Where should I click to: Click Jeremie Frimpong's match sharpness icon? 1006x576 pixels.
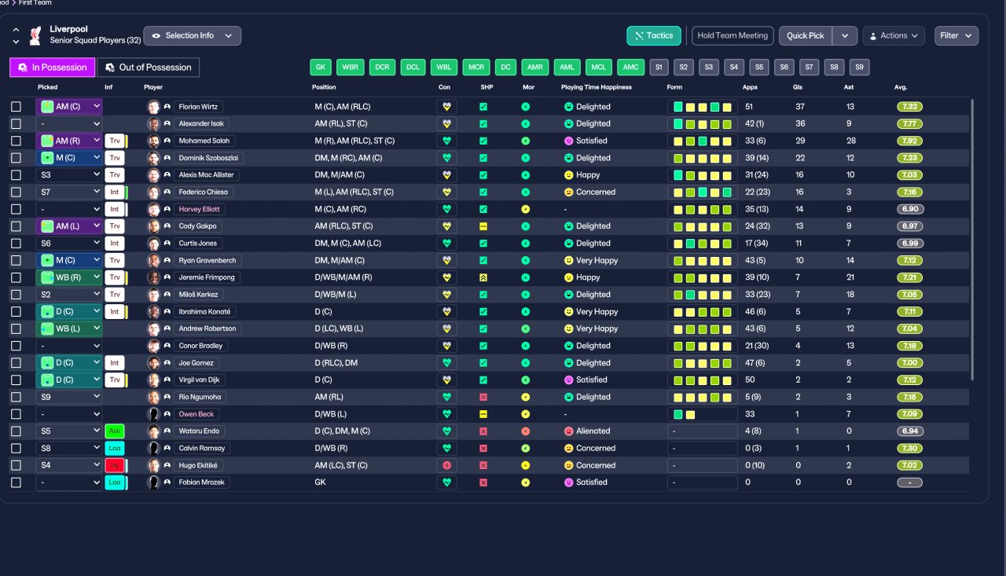(483, 277)
